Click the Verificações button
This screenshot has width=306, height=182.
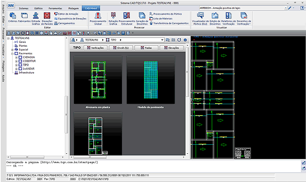(96, 48)
